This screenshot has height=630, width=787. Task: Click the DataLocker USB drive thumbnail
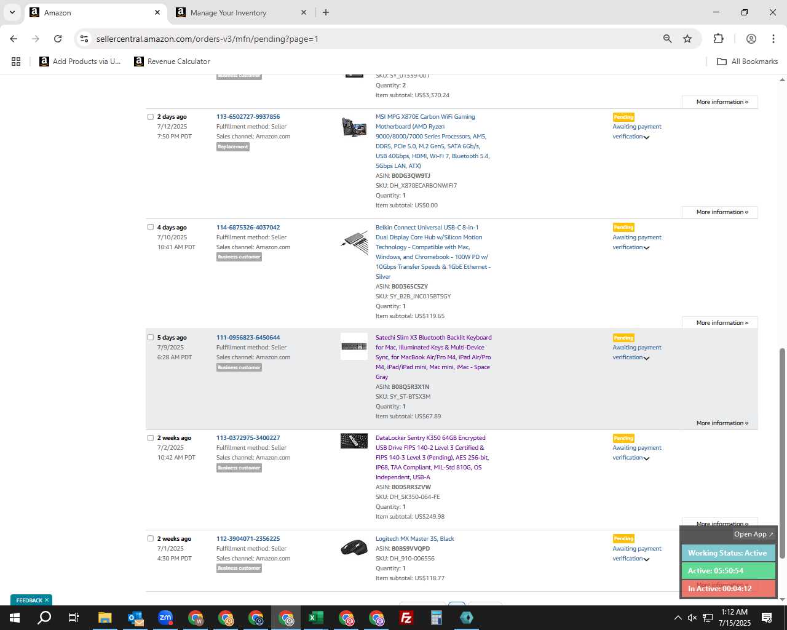pos(354,441)
